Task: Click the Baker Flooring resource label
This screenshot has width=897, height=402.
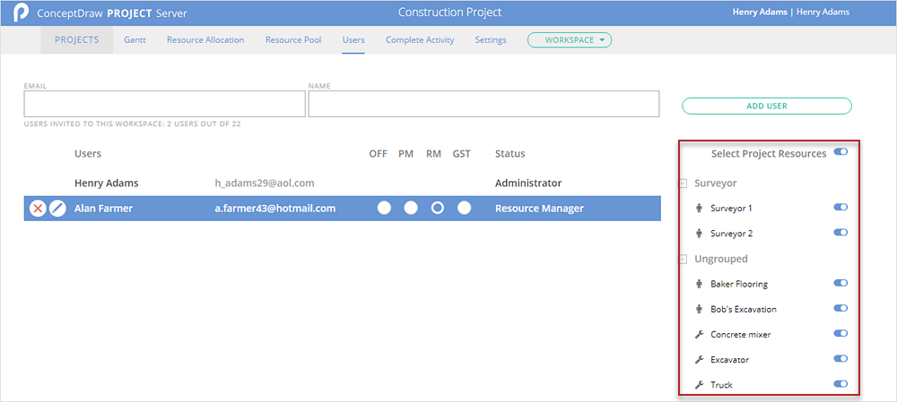Action: [739, 284]
